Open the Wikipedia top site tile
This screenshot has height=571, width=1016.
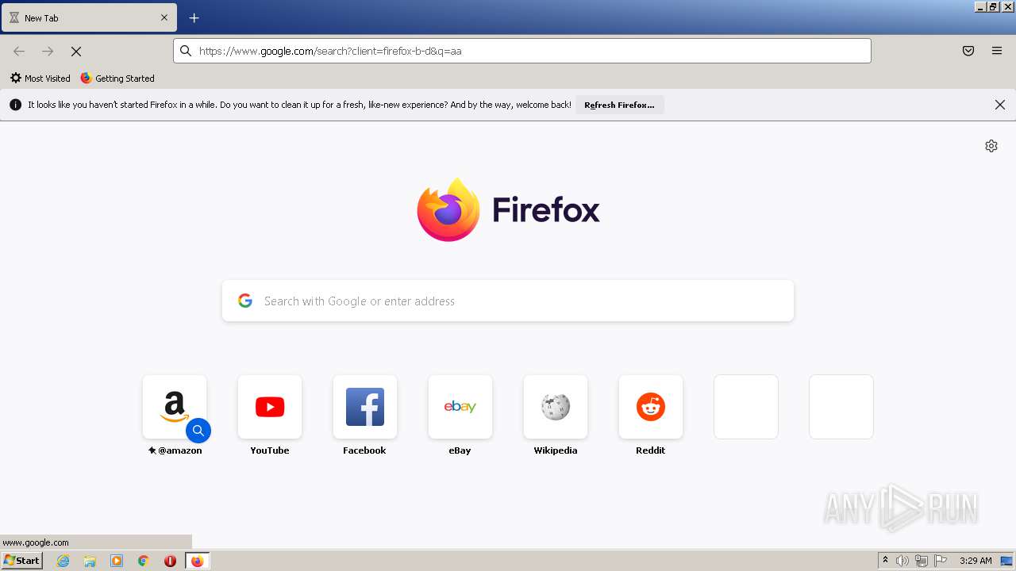(x=556, y=407)
